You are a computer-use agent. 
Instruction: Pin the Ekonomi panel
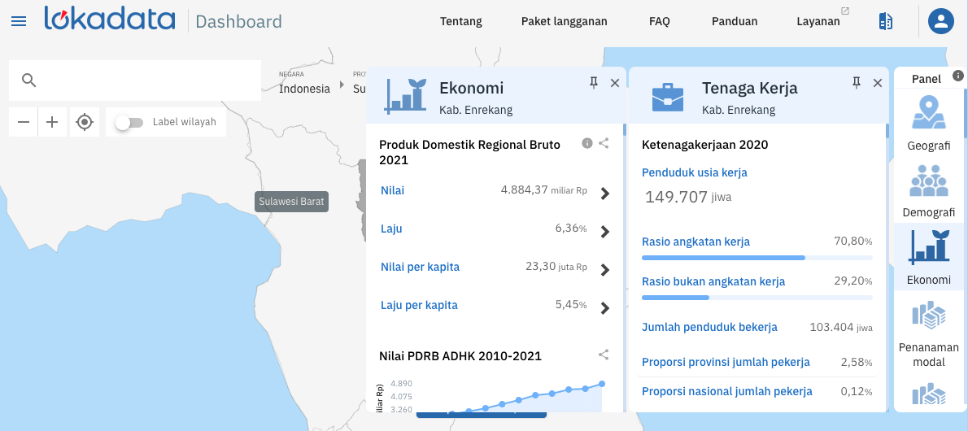[594, 82]
